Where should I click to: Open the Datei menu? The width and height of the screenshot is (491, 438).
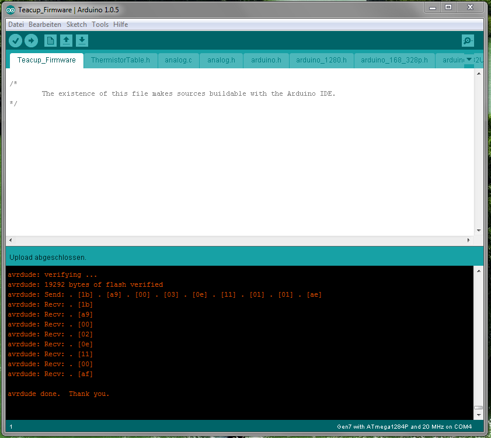(16, 25)
